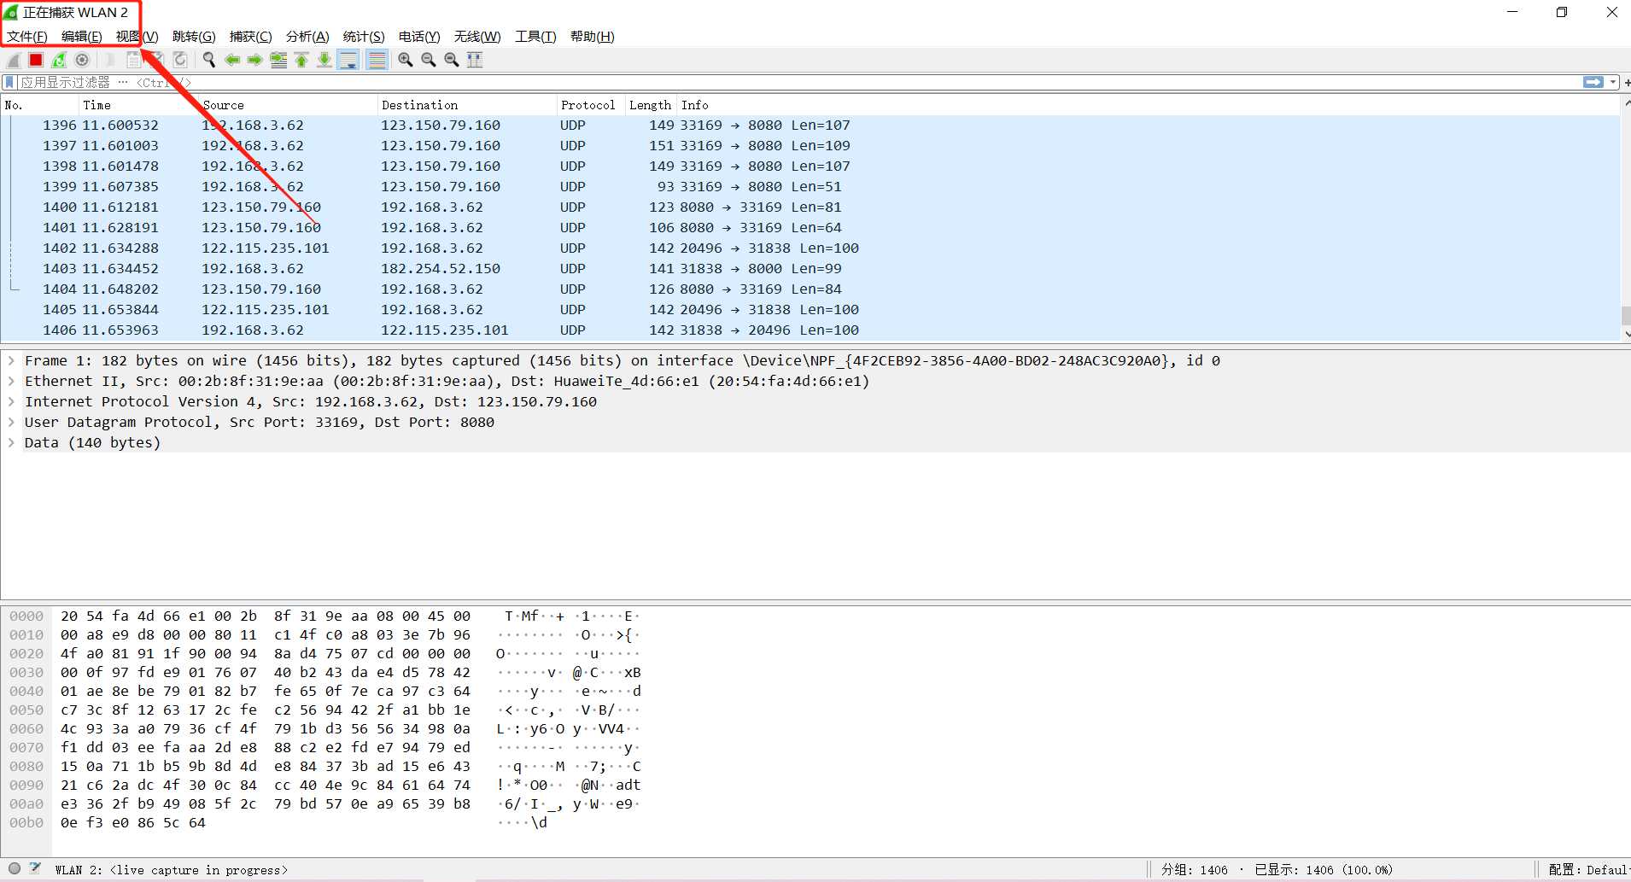
Task: Click hex offset row 00b0
Action: point(26,822)
